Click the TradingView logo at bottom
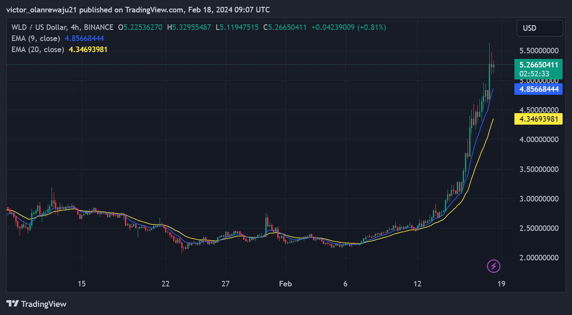The image size is (572, 315). [37, 304]
